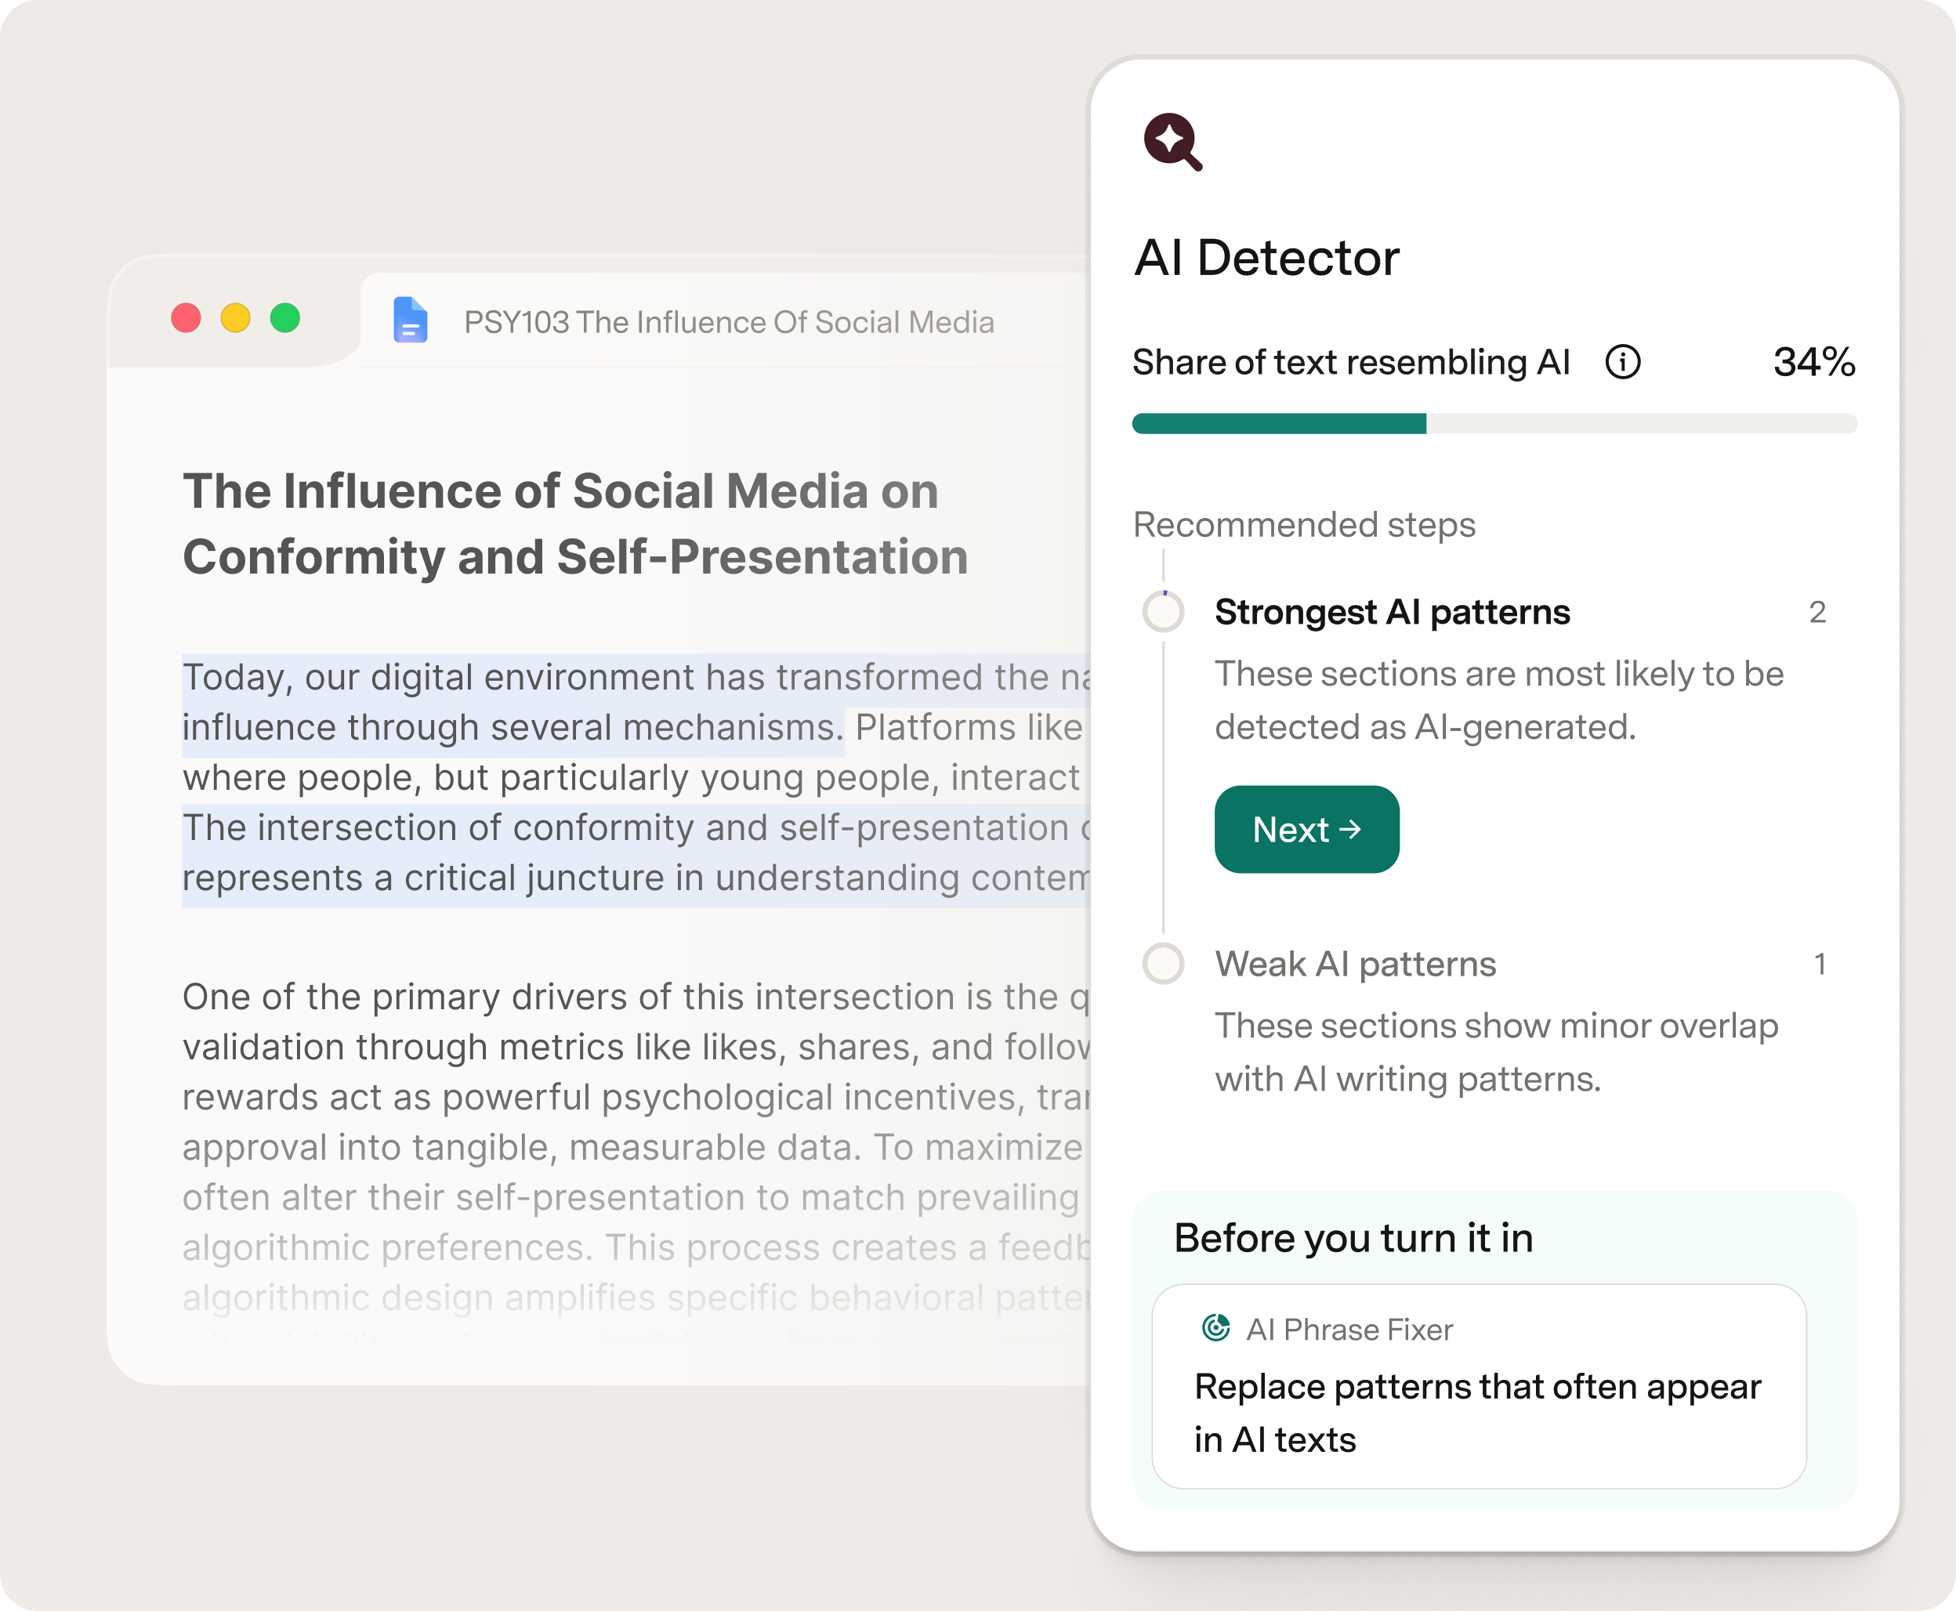The height and width of the screenshot is (1611, 1956).
Task: Click the Recommended steps label
Action: pos(1304,525)
